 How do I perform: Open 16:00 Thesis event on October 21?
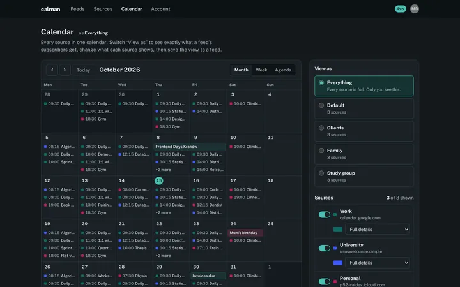pos(134,248)
